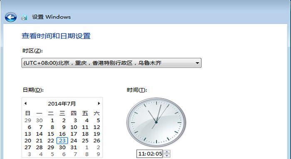Select greyed August 8 in the last row

pyautogui.click(x=86, y=154)
